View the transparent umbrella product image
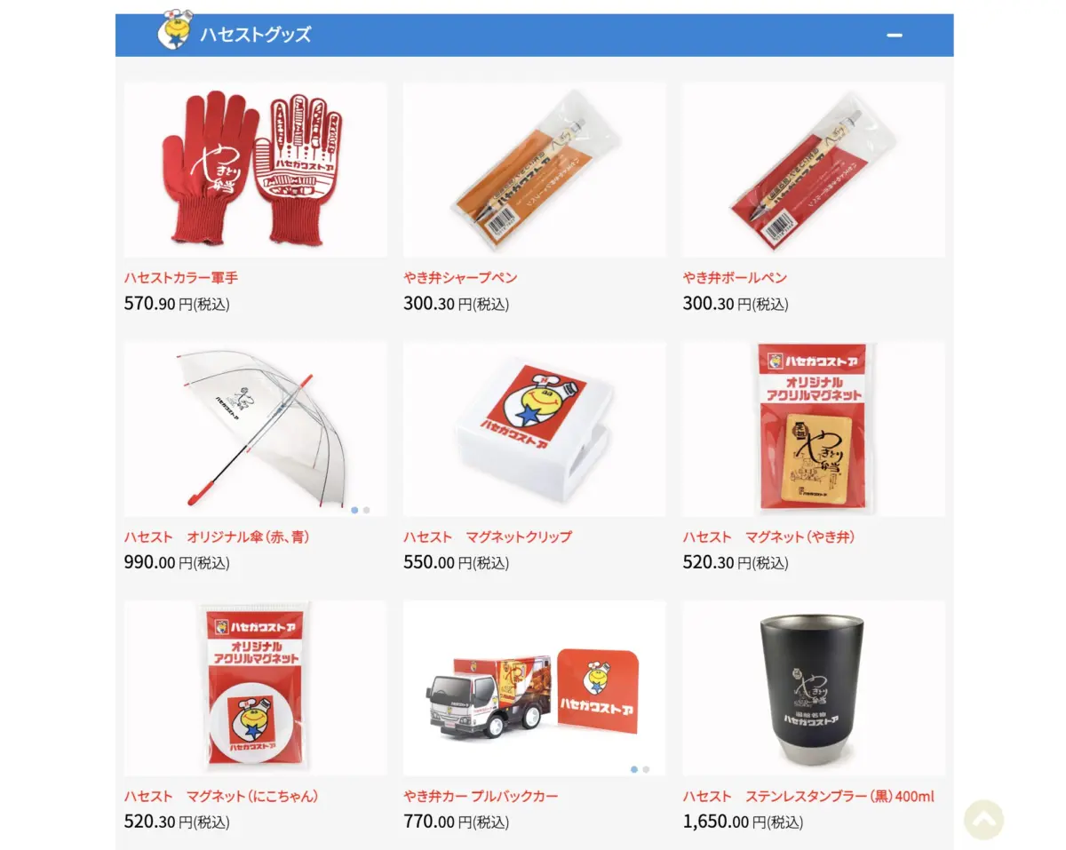This screenshot has width=1066, height=850. (x=256, y=429)
